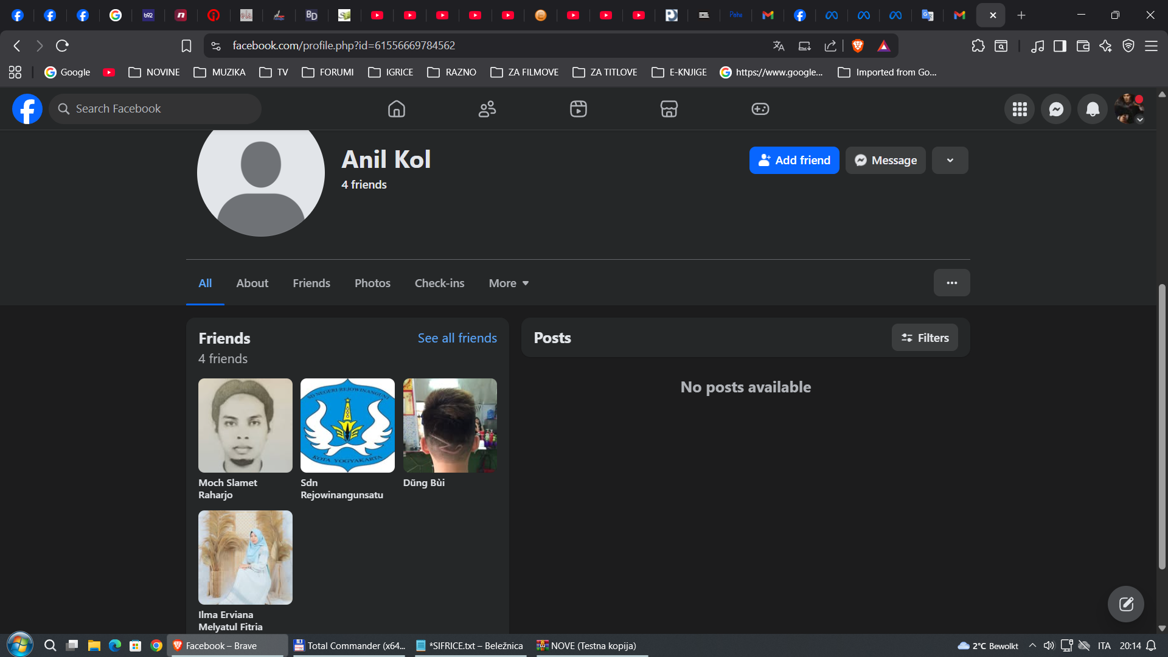The width and height of the screenshot is (1168, 657).
Task: Bookmark this page with bookmark icon
Action: 186,46
